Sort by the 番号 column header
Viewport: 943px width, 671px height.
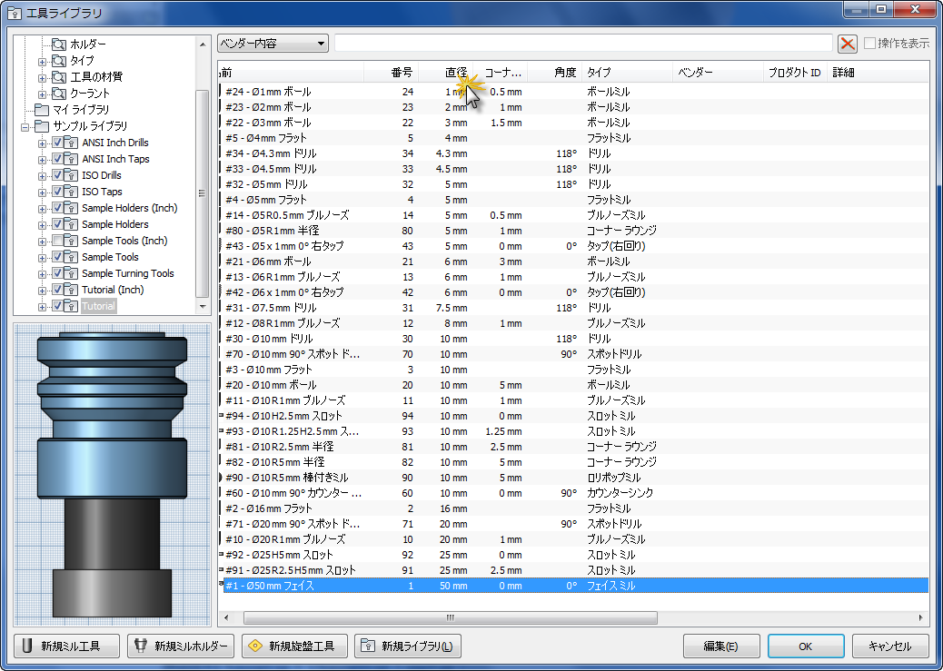coord(391,72)
